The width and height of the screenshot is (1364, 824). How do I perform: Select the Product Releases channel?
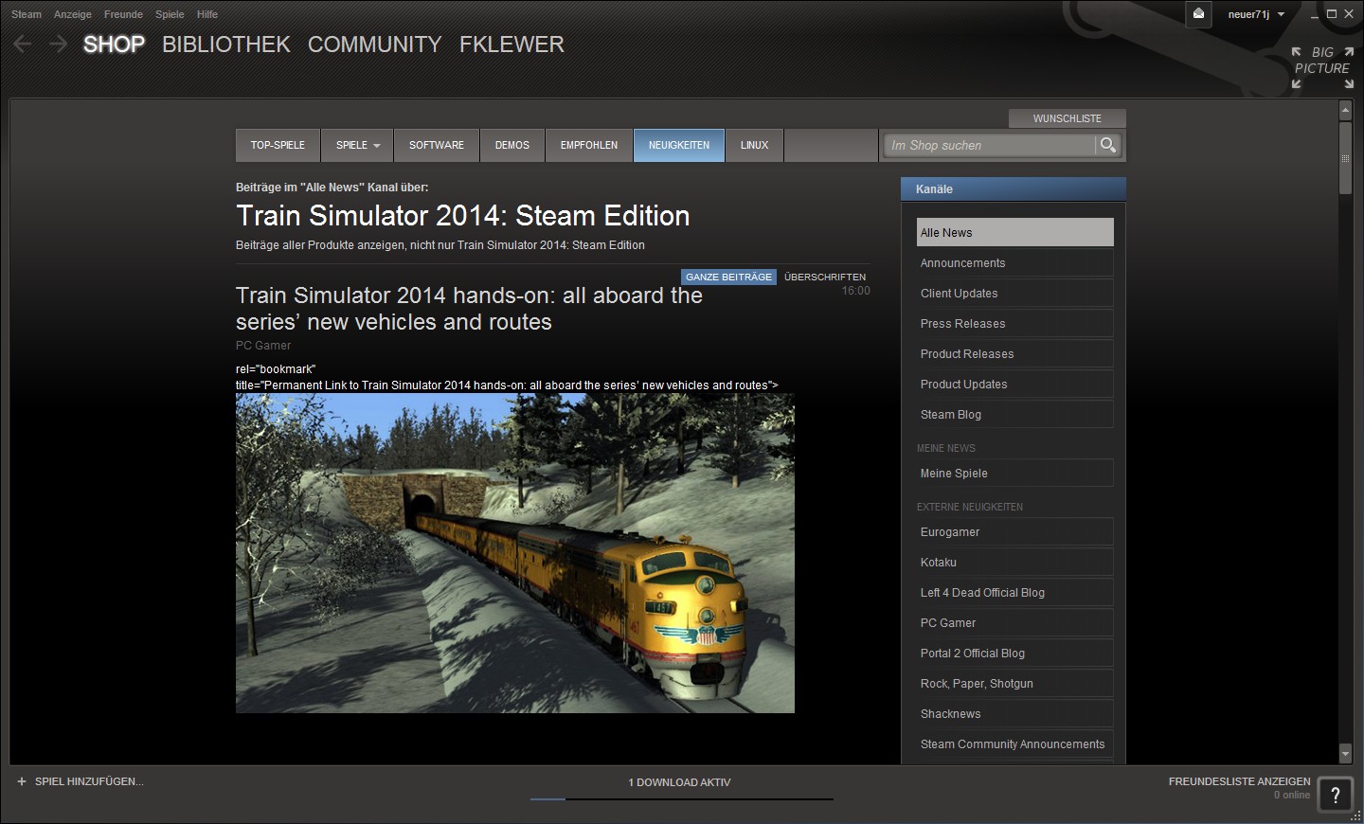click(x=1015, y=354)
